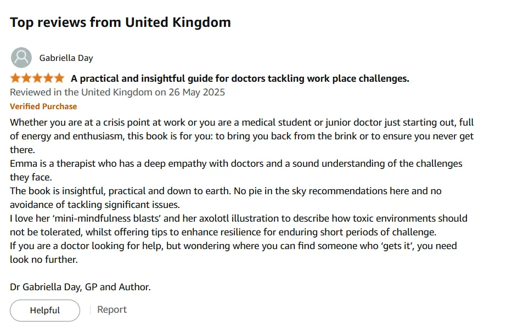Image resolution: width=512 pixels, height=327 pixels.
Task: Click the divider between Helpful and Report
Action: (x=90, y=310)
